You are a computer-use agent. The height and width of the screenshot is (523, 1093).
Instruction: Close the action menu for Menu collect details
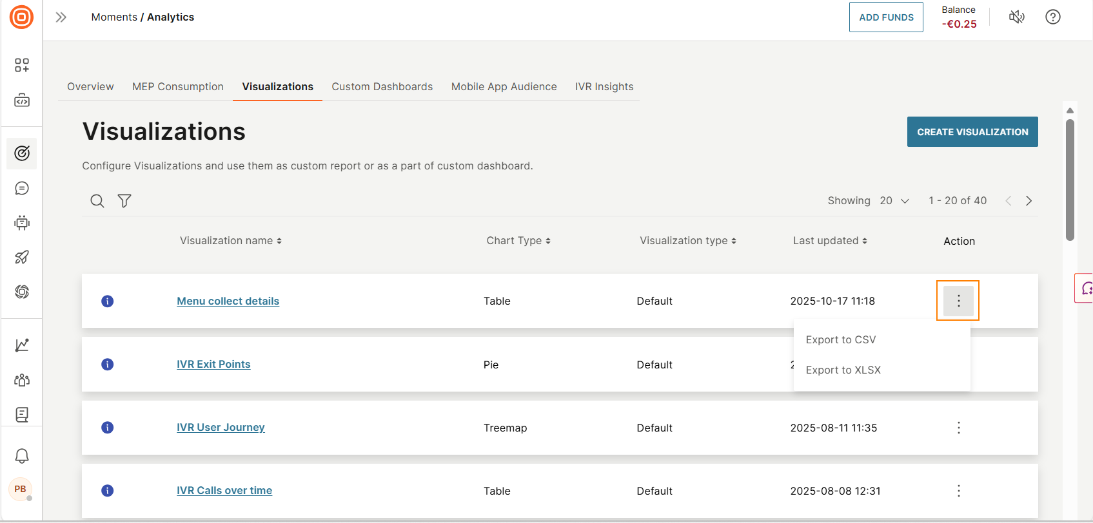click(x=958, y=301)
